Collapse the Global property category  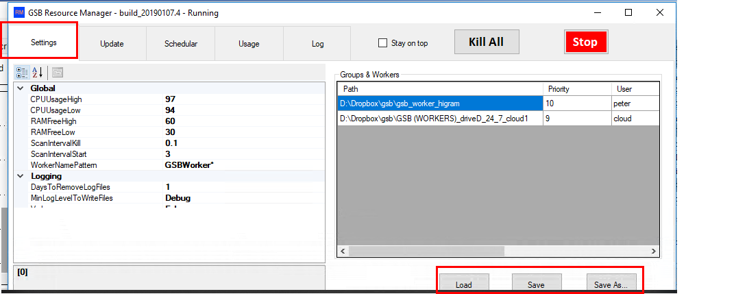(x=20, y=88)
